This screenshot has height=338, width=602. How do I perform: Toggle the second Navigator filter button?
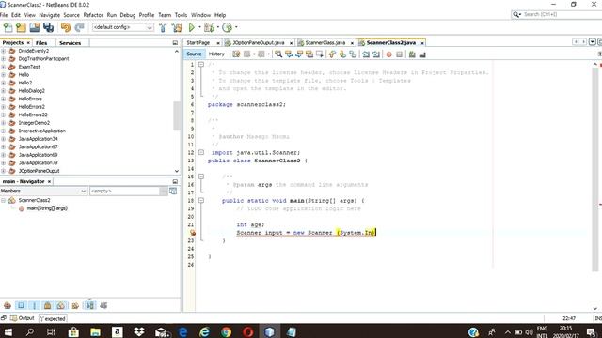[21, 305]
